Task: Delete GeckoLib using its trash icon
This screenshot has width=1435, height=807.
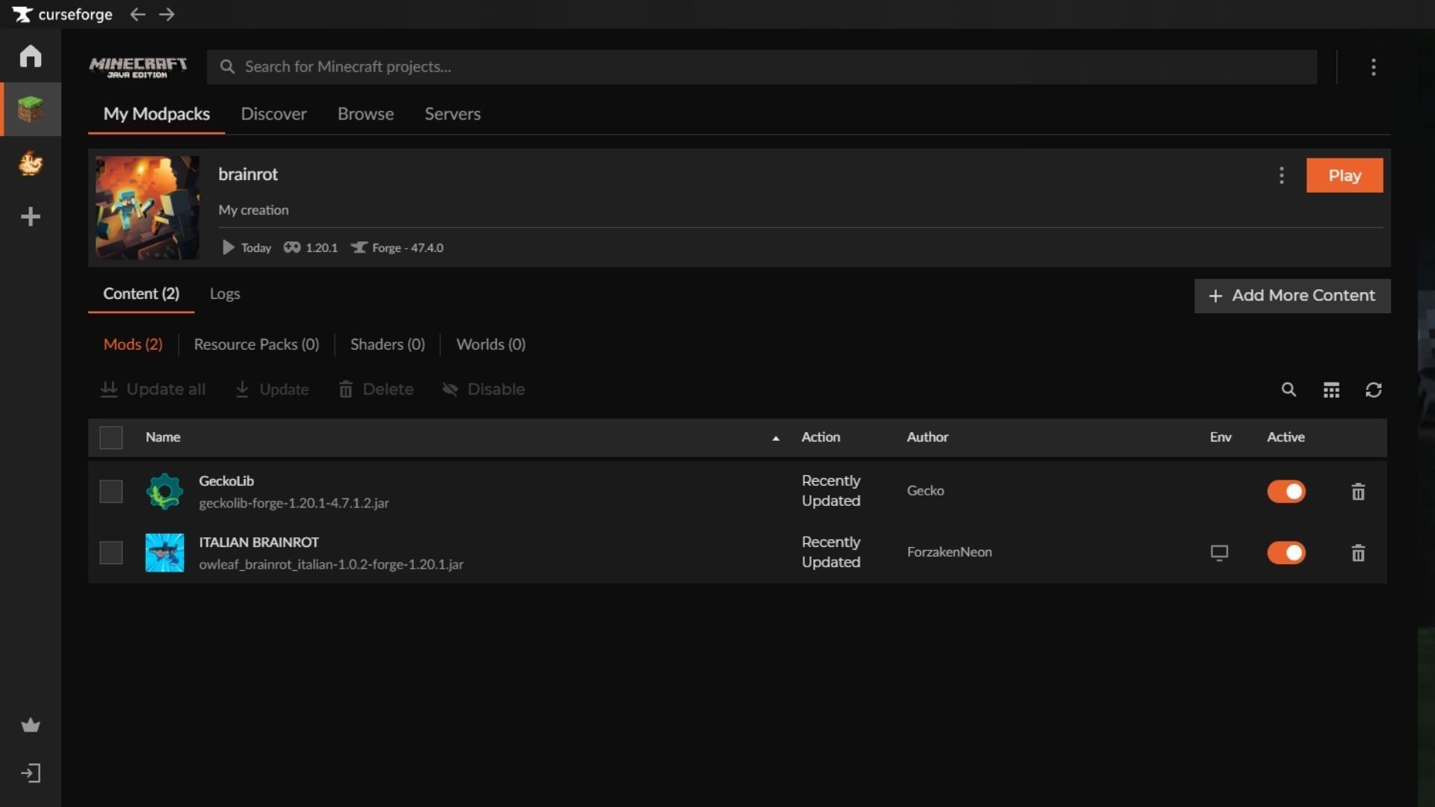Action: point(1358,492)
